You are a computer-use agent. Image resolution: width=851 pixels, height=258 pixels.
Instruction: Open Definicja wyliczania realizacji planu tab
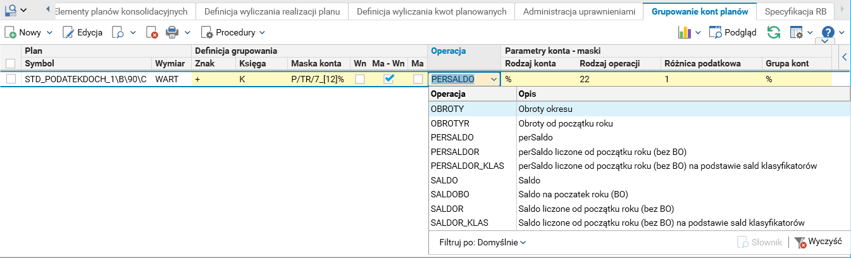(x=272, y=11)
